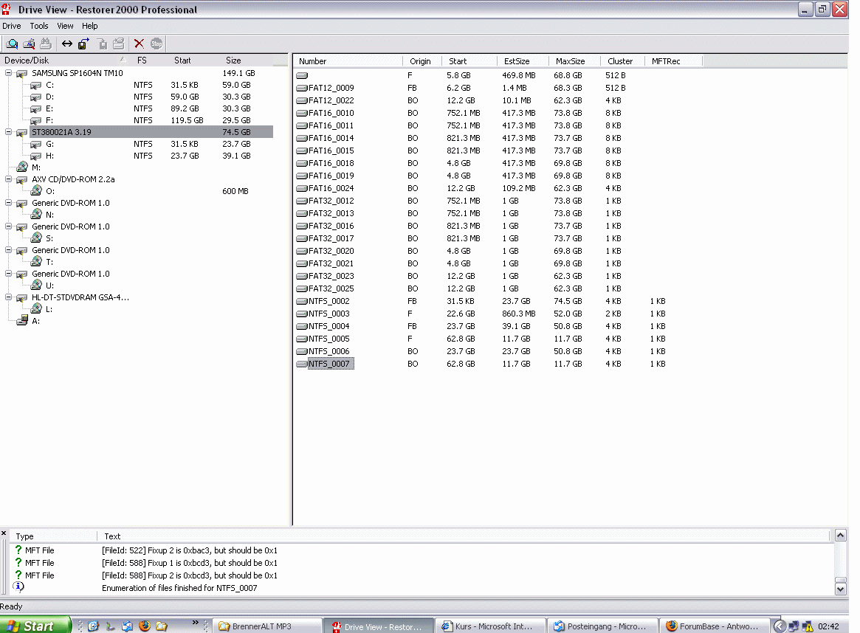Image resolution: width=860 pixels, height=633 pixels.
Task: Collapse the AXV CD/DVD-ROM 2.2a node
Action: coord(8,179)
